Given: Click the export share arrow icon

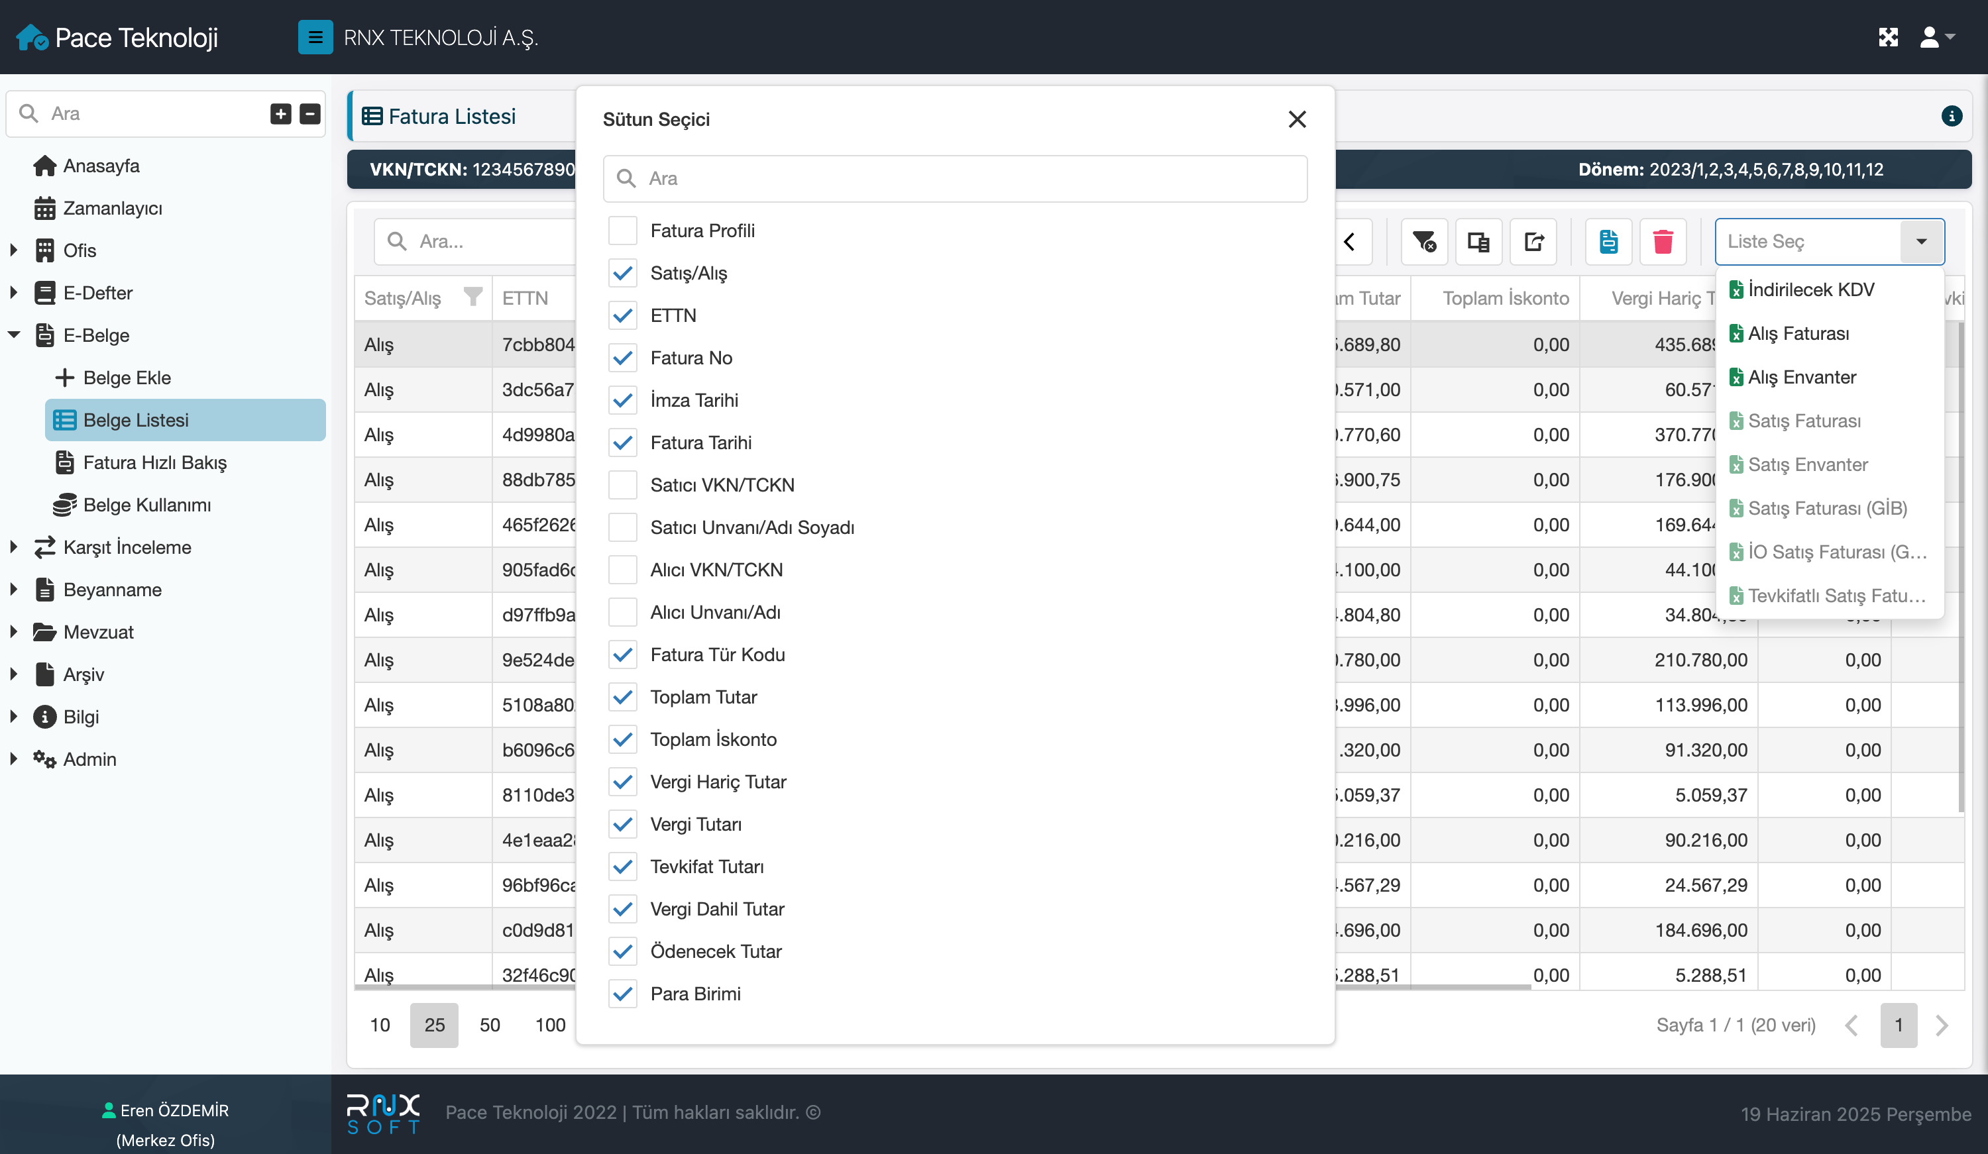Looking at the screenshot, I should [x=1533, y=241].
